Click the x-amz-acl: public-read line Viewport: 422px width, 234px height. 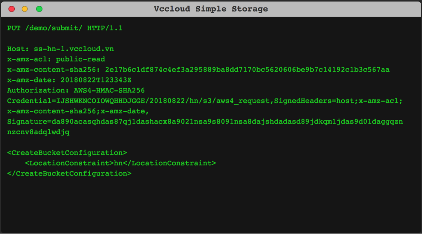56,59
